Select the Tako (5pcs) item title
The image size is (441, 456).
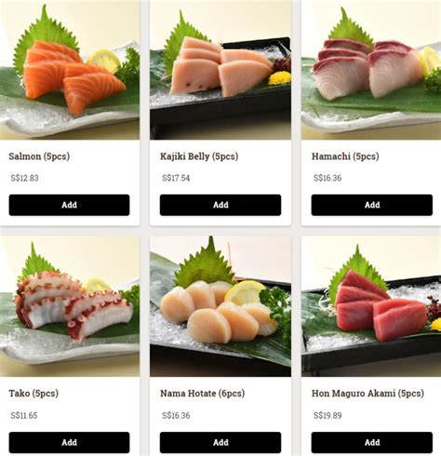33,394
